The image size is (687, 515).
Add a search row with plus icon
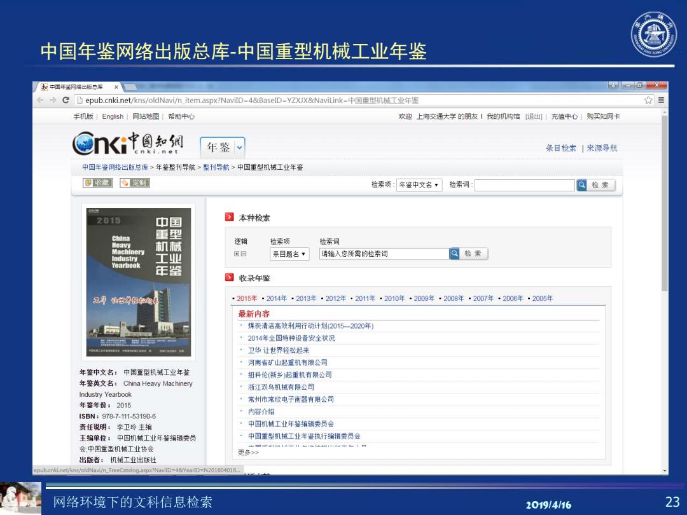[x=237, y=254]
